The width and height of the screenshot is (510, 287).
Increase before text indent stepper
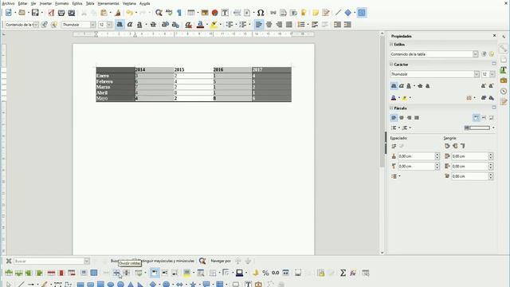pyautogui.click(x=491, y=155)
